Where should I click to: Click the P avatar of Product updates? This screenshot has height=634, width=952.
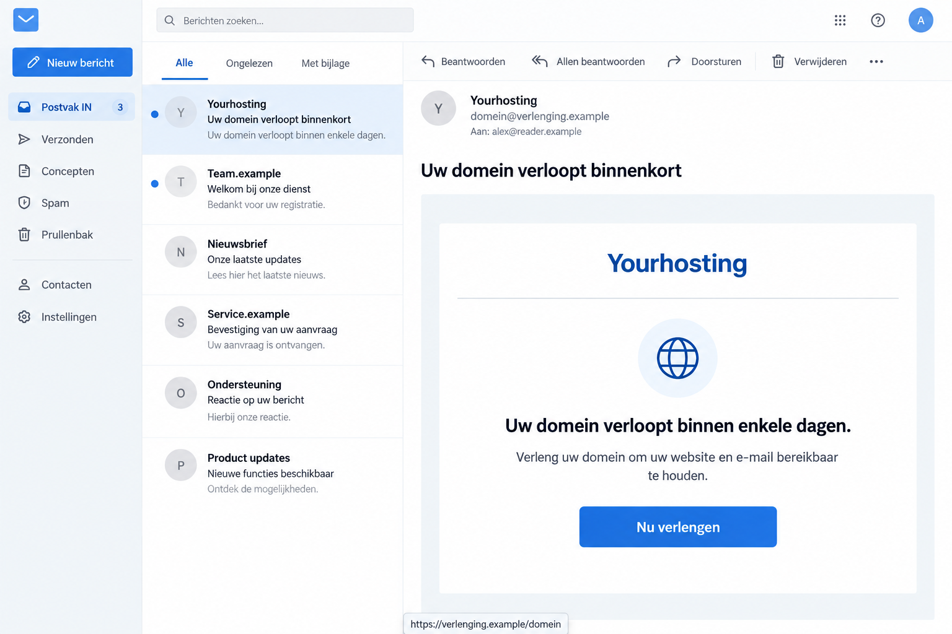(x=181, y=465)
